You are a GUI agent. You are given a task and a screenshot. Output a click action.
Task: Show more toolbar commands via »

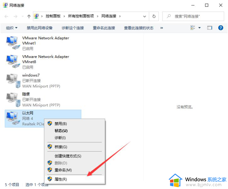161,28
